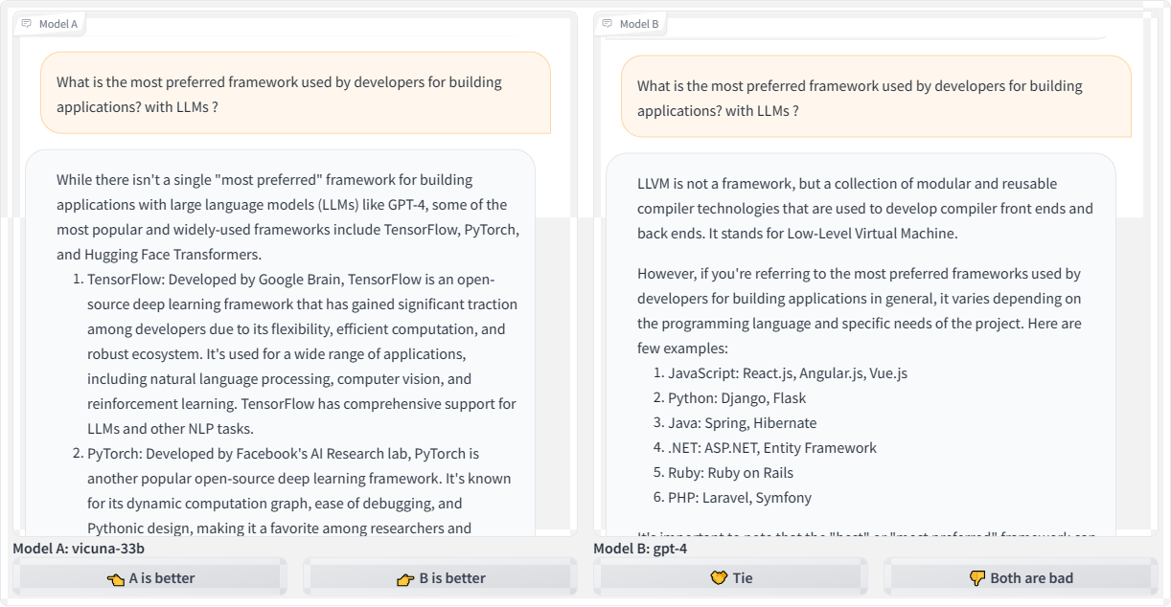Click the right-pointing hand icon in 'B is better'
This screenshot has height=607, width=1171.
click(406, 577)
